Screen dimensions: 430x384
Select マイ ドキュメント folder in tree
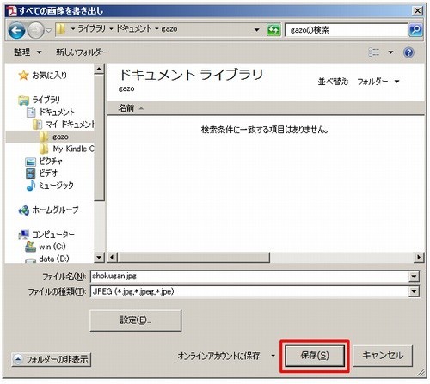pyautogui.click(x=70, y=125)
